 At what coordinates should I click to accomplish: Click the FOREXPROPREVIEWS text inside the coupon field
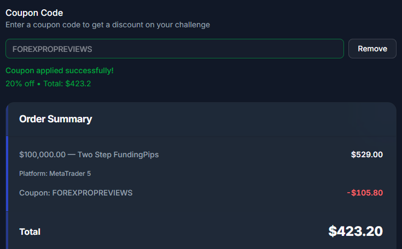coord(52,49)
